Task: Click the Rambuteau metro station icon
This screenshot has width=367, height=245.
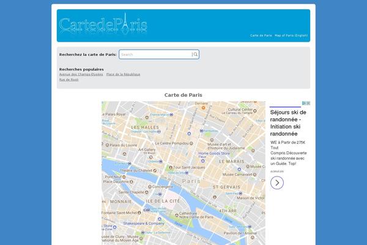Action: click(201, 131)
